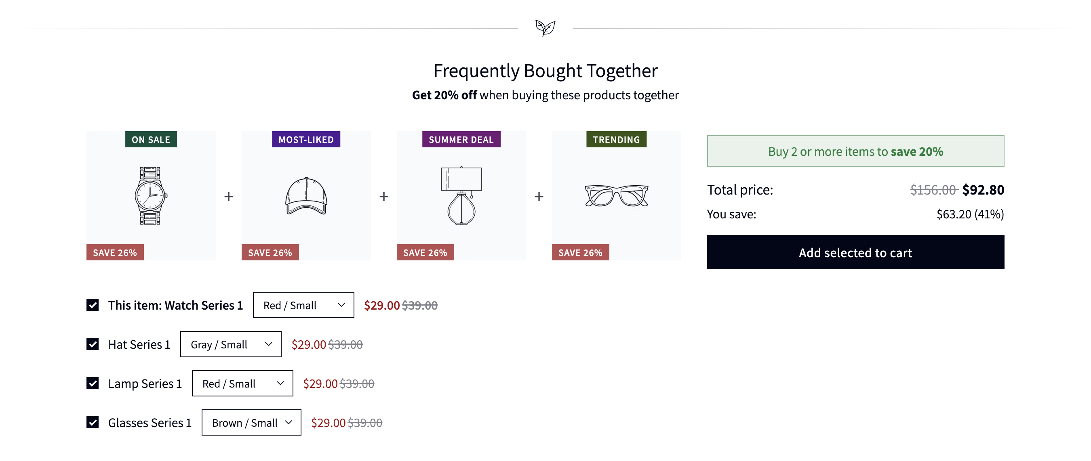Image resolution: width=1091 pixels, height=461 pixels.
Task: Click the ON SALE badge
Action: pyautogui.click(x=151, y=140)
